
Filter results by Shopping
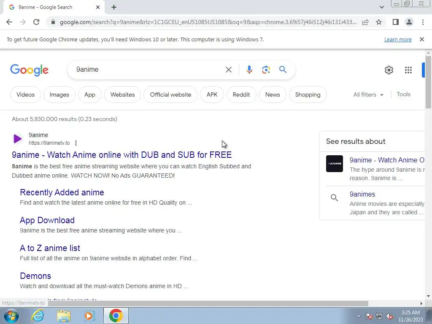[x=308, y=94]
